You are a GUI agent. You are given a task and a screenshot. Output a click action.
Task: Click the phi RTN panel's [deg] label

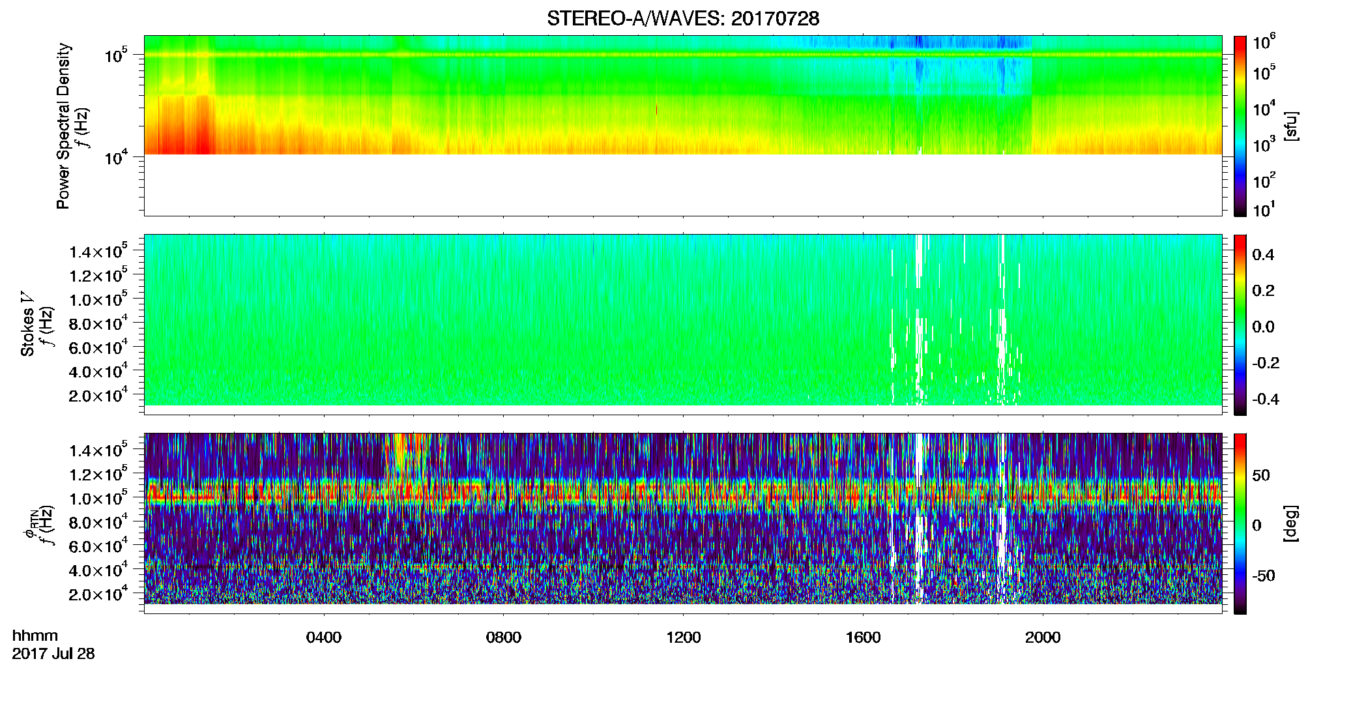[1291, 523]
